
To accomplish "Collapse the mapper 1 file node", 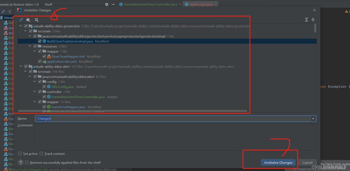I will click(35, 51).
